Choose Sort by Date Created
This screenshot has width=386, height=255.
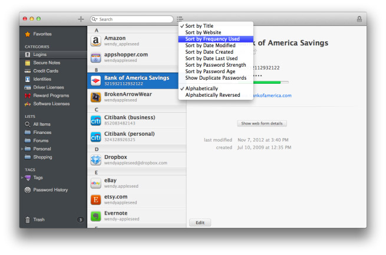(x=216, y=52)
